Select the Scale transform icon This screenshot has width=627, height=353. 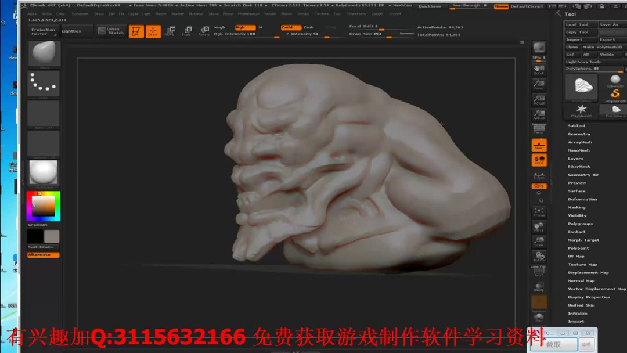[x=189, y=31]
